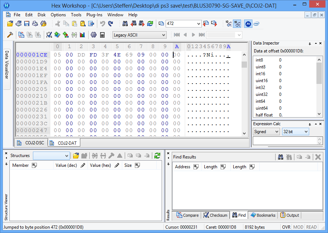Viewport: 328px width, 233px height.
Task: Click the Open structure library folder icon
Action: point(76,156)
